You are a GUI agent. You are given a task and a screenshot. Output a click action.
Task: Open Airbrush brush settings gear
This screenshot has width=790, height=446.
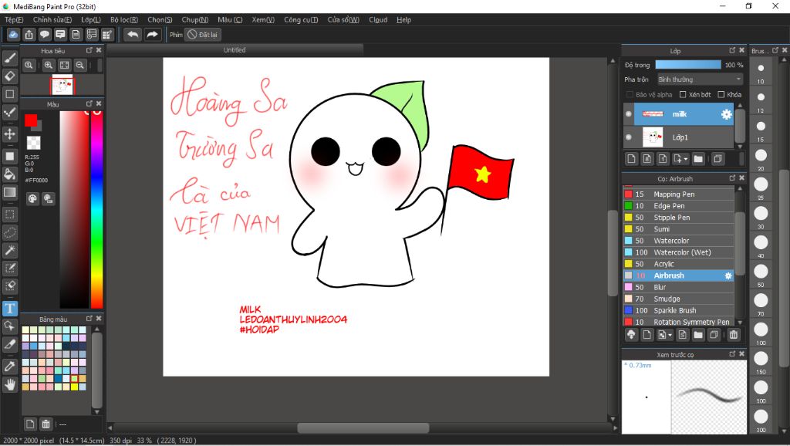point(728,275)
